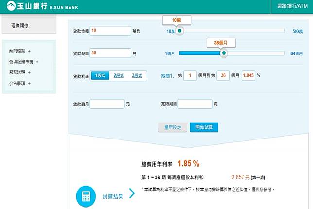The height and width of the screenshot is (209, 313).
Task: Expand the 熱門服務 sidebar section
Action: tap(19, 51)
